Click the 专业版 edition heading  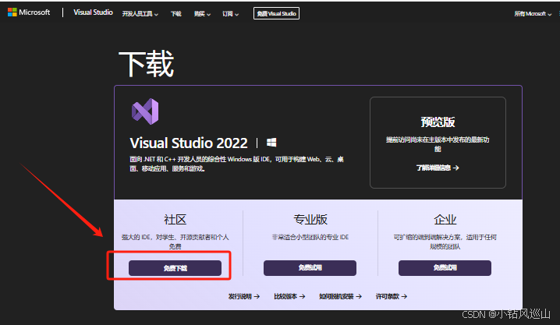pyautogui.click(x=310, y=220)
